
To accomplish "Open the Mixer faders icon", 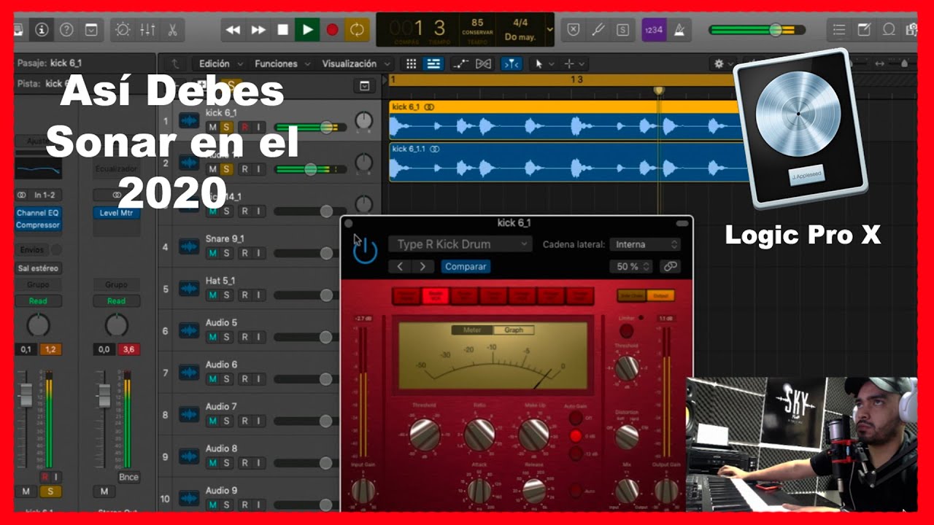I will (147, 30).
